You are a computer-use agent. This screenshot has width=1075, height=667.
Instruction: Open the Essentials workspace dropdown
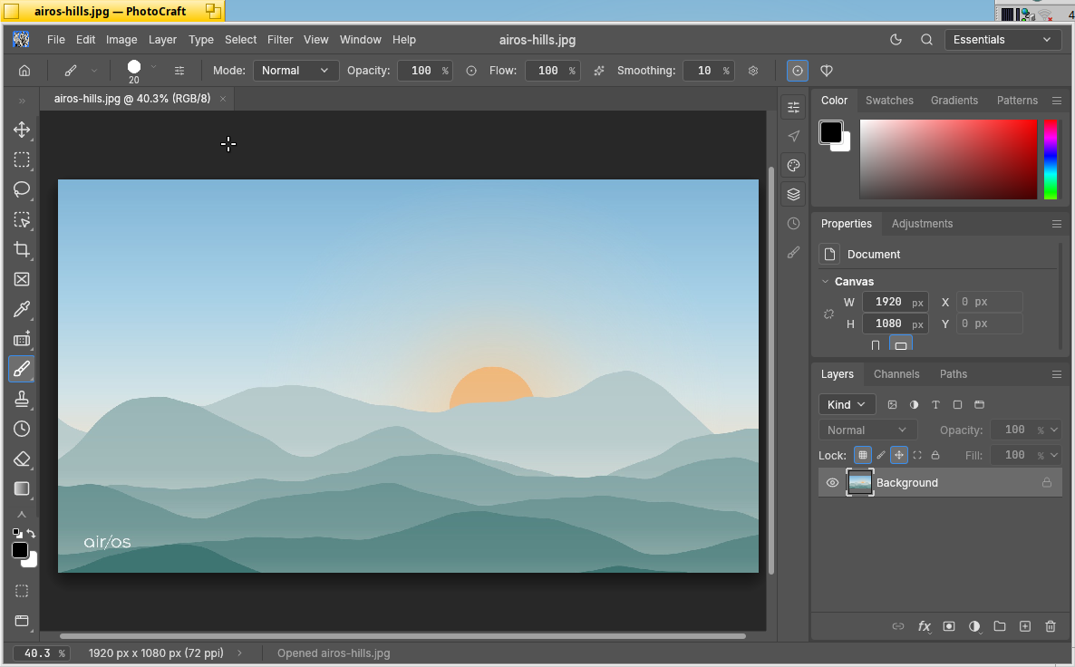click(1002, 40)
